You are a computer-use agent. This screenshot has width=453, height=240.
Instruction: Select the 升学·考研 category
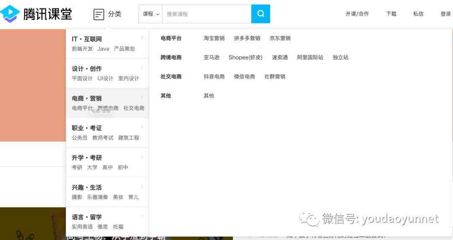(87, 158)
